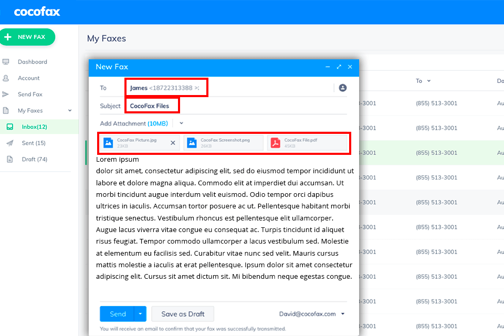
Task: Click the image icon on CocoFax Screenshot.png
Action: click(x=191, y=142)
